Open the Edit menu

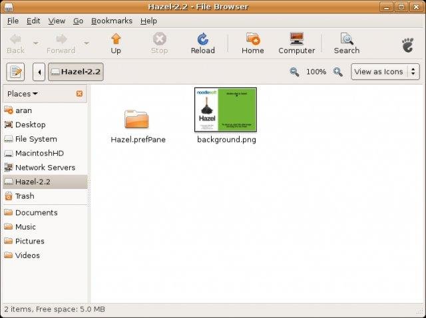[33, 21]
